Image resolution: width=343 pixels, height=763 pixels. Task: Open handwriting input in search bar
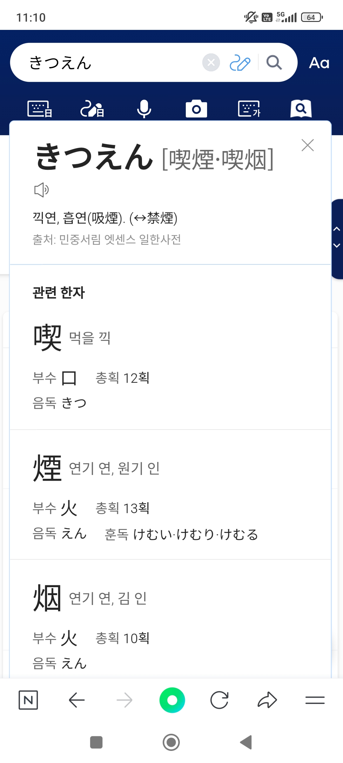tap(240, 63)
